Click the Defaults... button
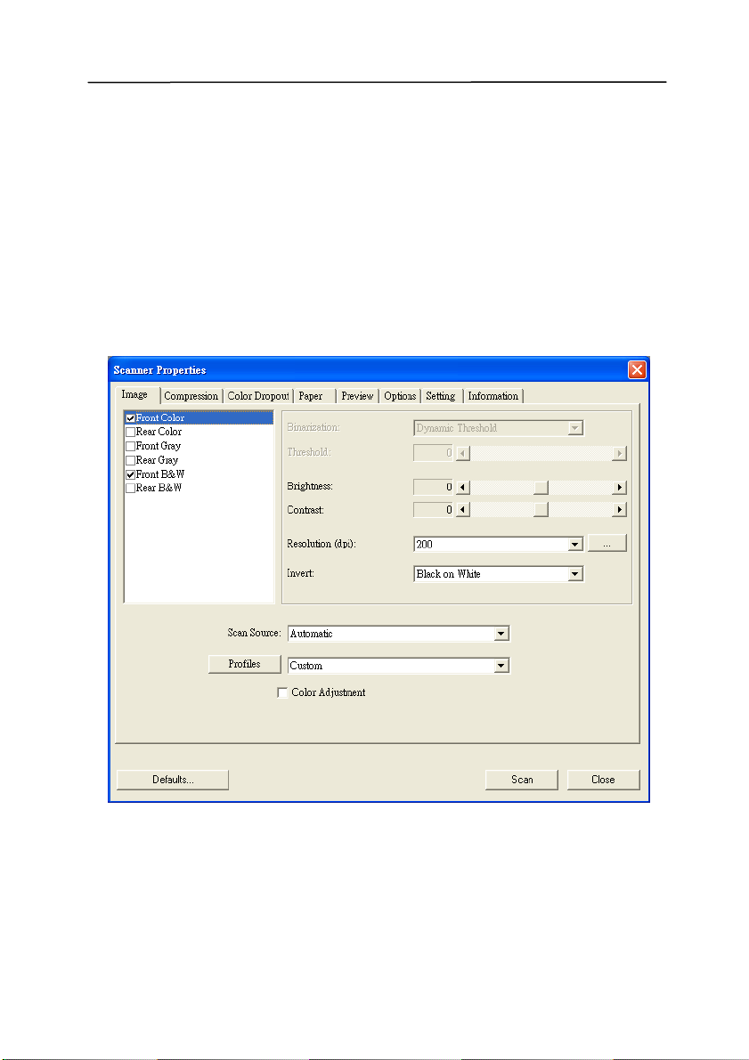The width and height of the screenshot is (749, 1060). [173, 781]
